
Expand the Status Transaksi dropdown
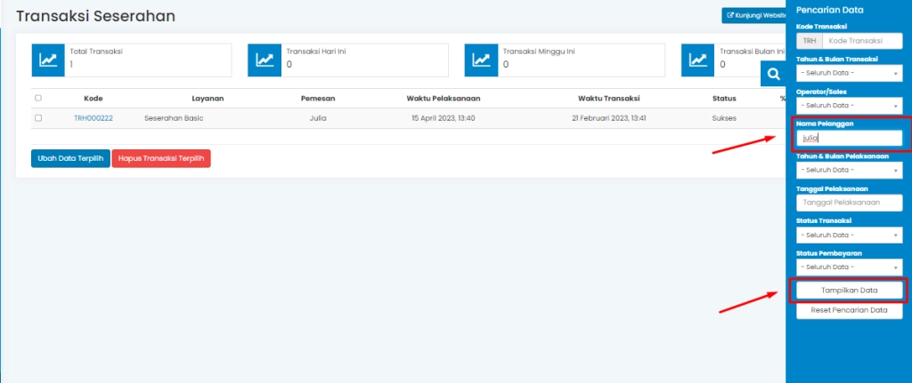849,235
